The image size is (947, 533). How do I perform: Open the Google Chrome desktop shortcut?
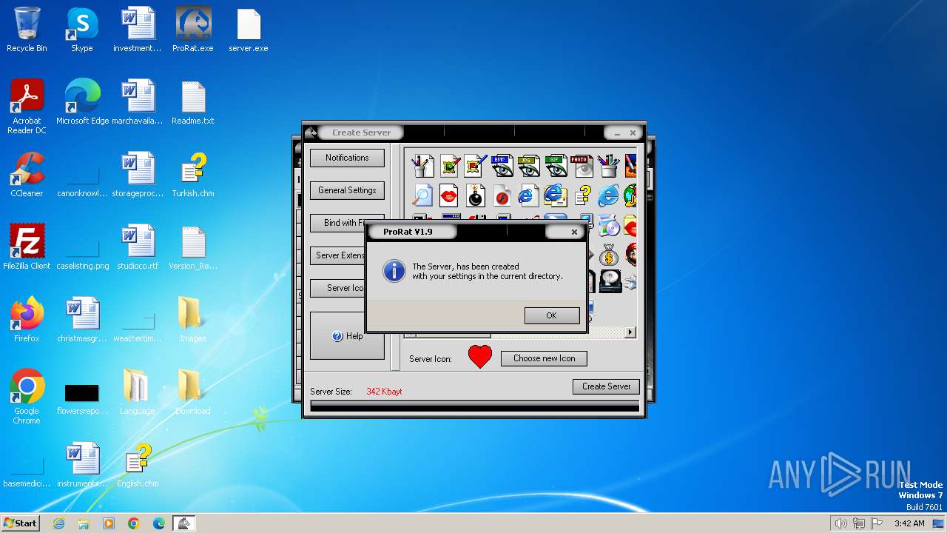[27, 398]
